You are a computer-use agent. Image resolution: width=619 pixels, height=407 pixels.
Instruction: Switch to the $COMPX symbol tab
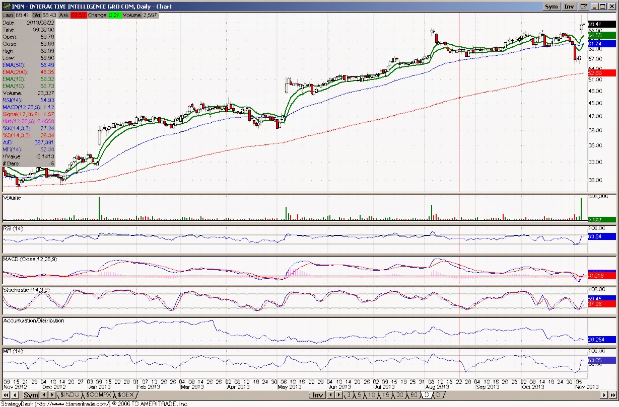pos(98,395)
